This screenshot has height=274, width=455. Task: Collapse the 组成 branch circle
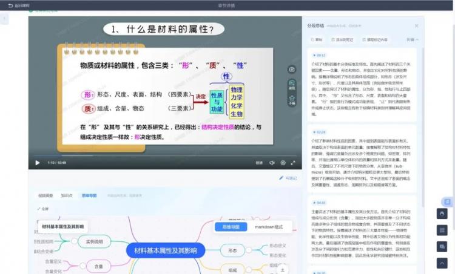[249, 270]
